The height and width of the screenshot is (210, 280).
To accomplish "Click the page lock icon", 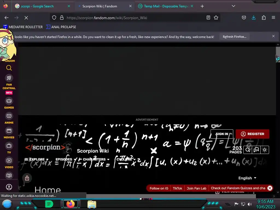I will [x=27, y=178].
